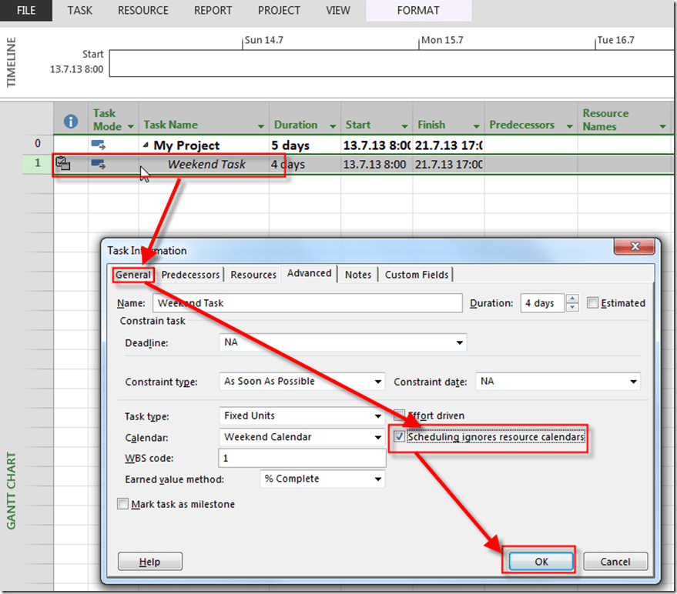Collapse the My Project summary task triangle
The image size is (677, 594).
tap(146, 145)
